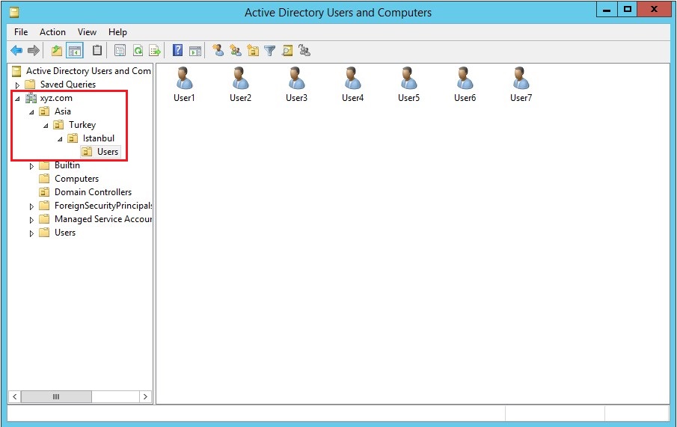Viewport: 677px width, 427px height.
Task: Minimize the Active Directory window
Action: (606, 10)
